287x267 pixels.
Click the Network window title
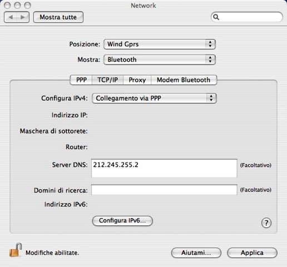(143, 6)
